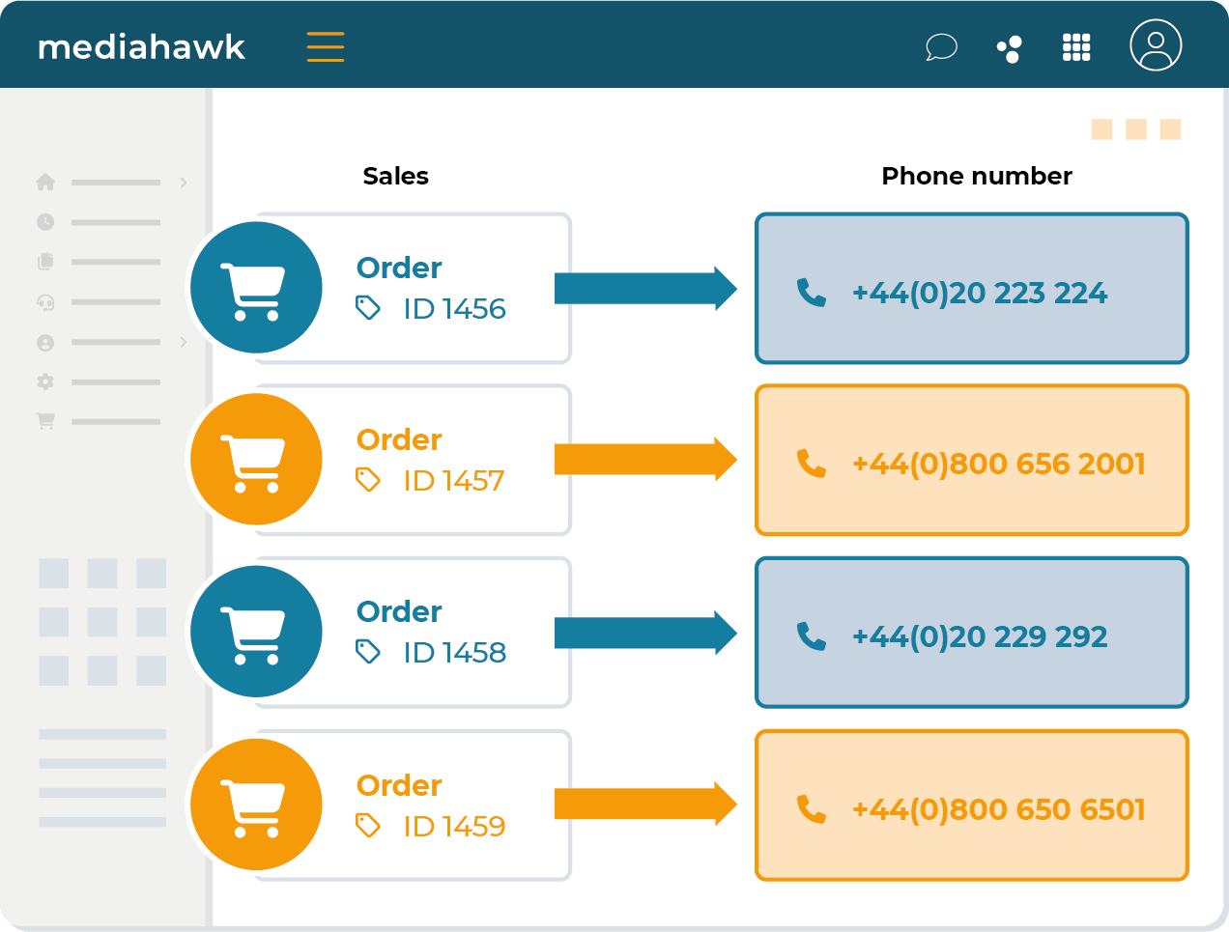Click the mediahawk logo

click(x=141, y=47)
